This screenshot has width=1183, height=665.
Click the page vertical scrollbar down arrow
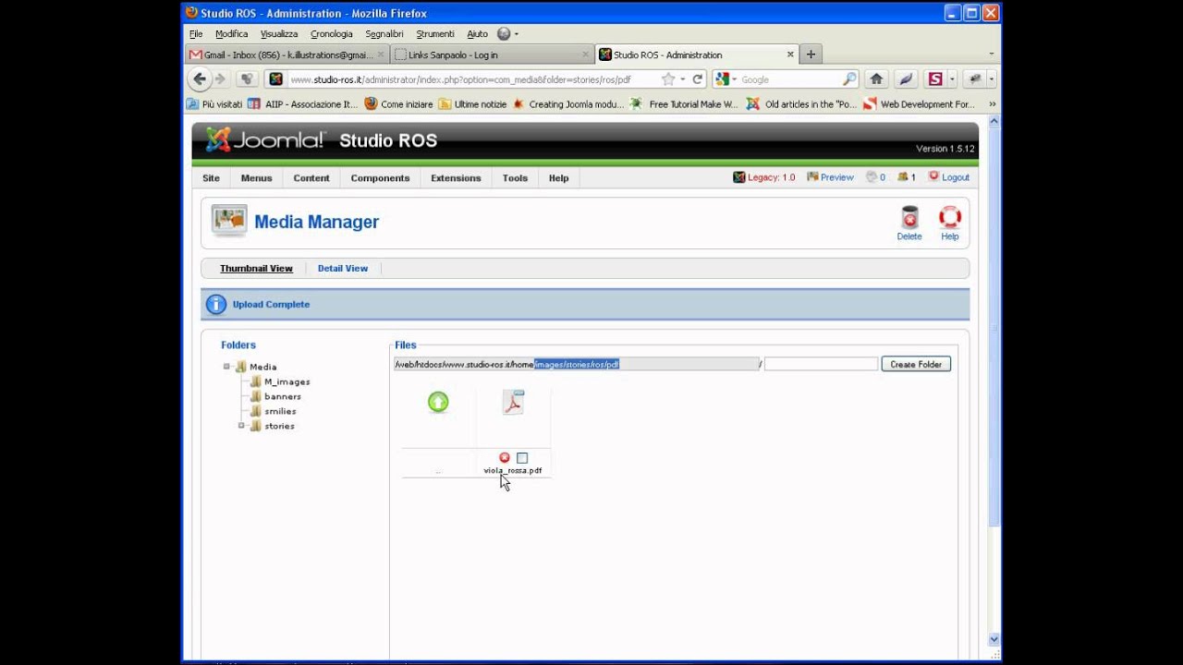tap(994, 639)
